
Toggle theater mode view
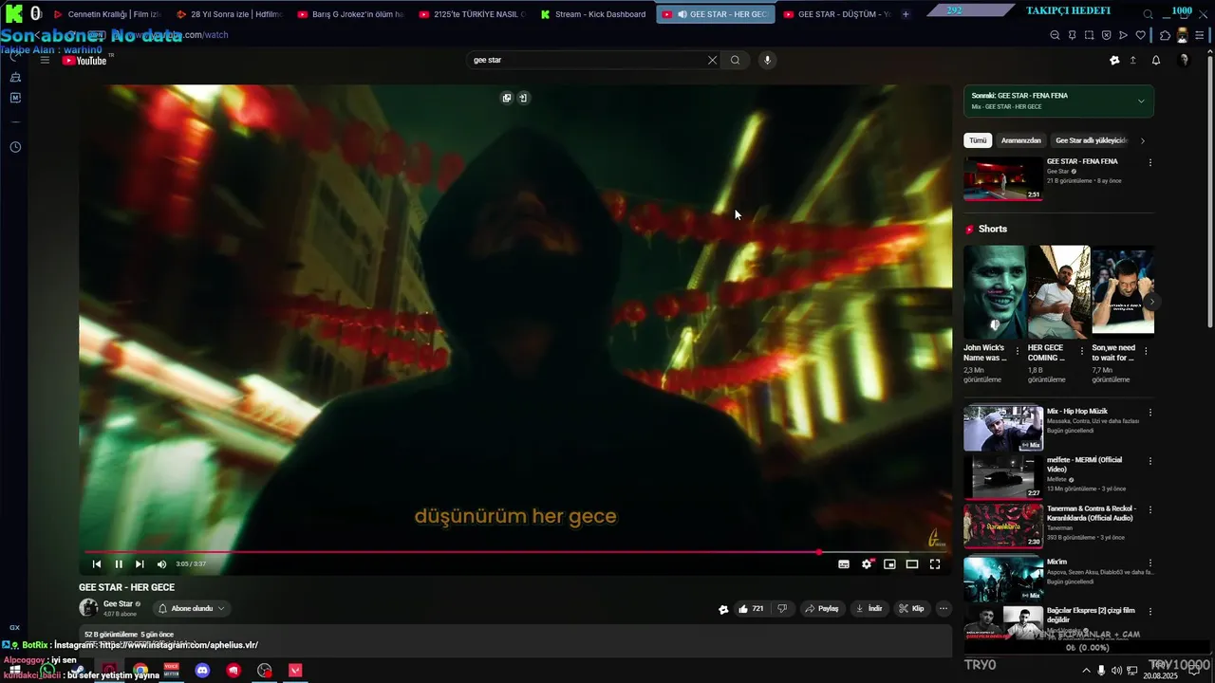click(912, 564)
